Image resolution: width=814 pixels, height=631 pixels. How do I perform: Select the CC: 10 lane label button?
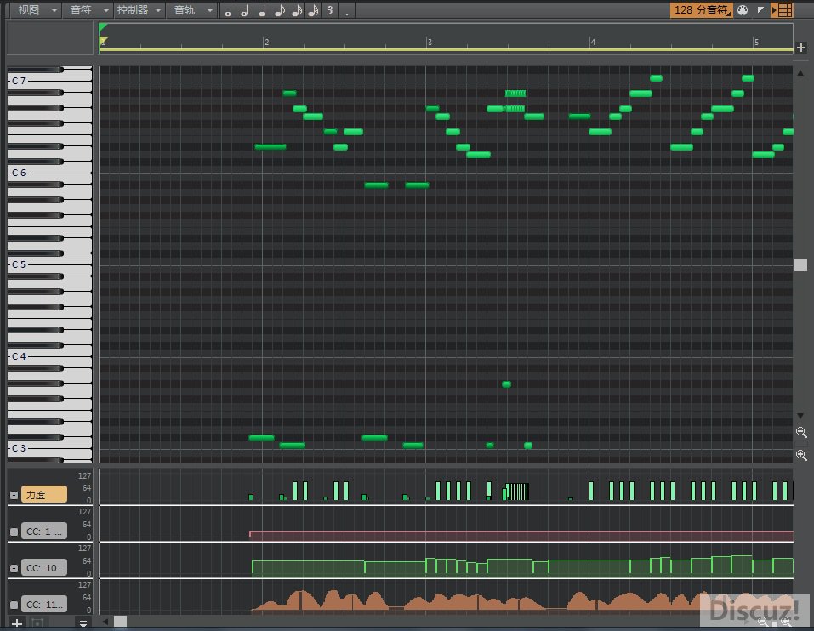click(x=44, y=568)
